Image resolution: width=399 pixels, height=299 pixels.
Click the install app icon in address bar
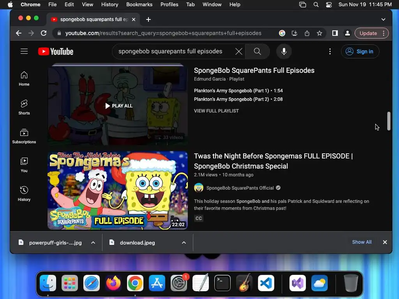295,33
